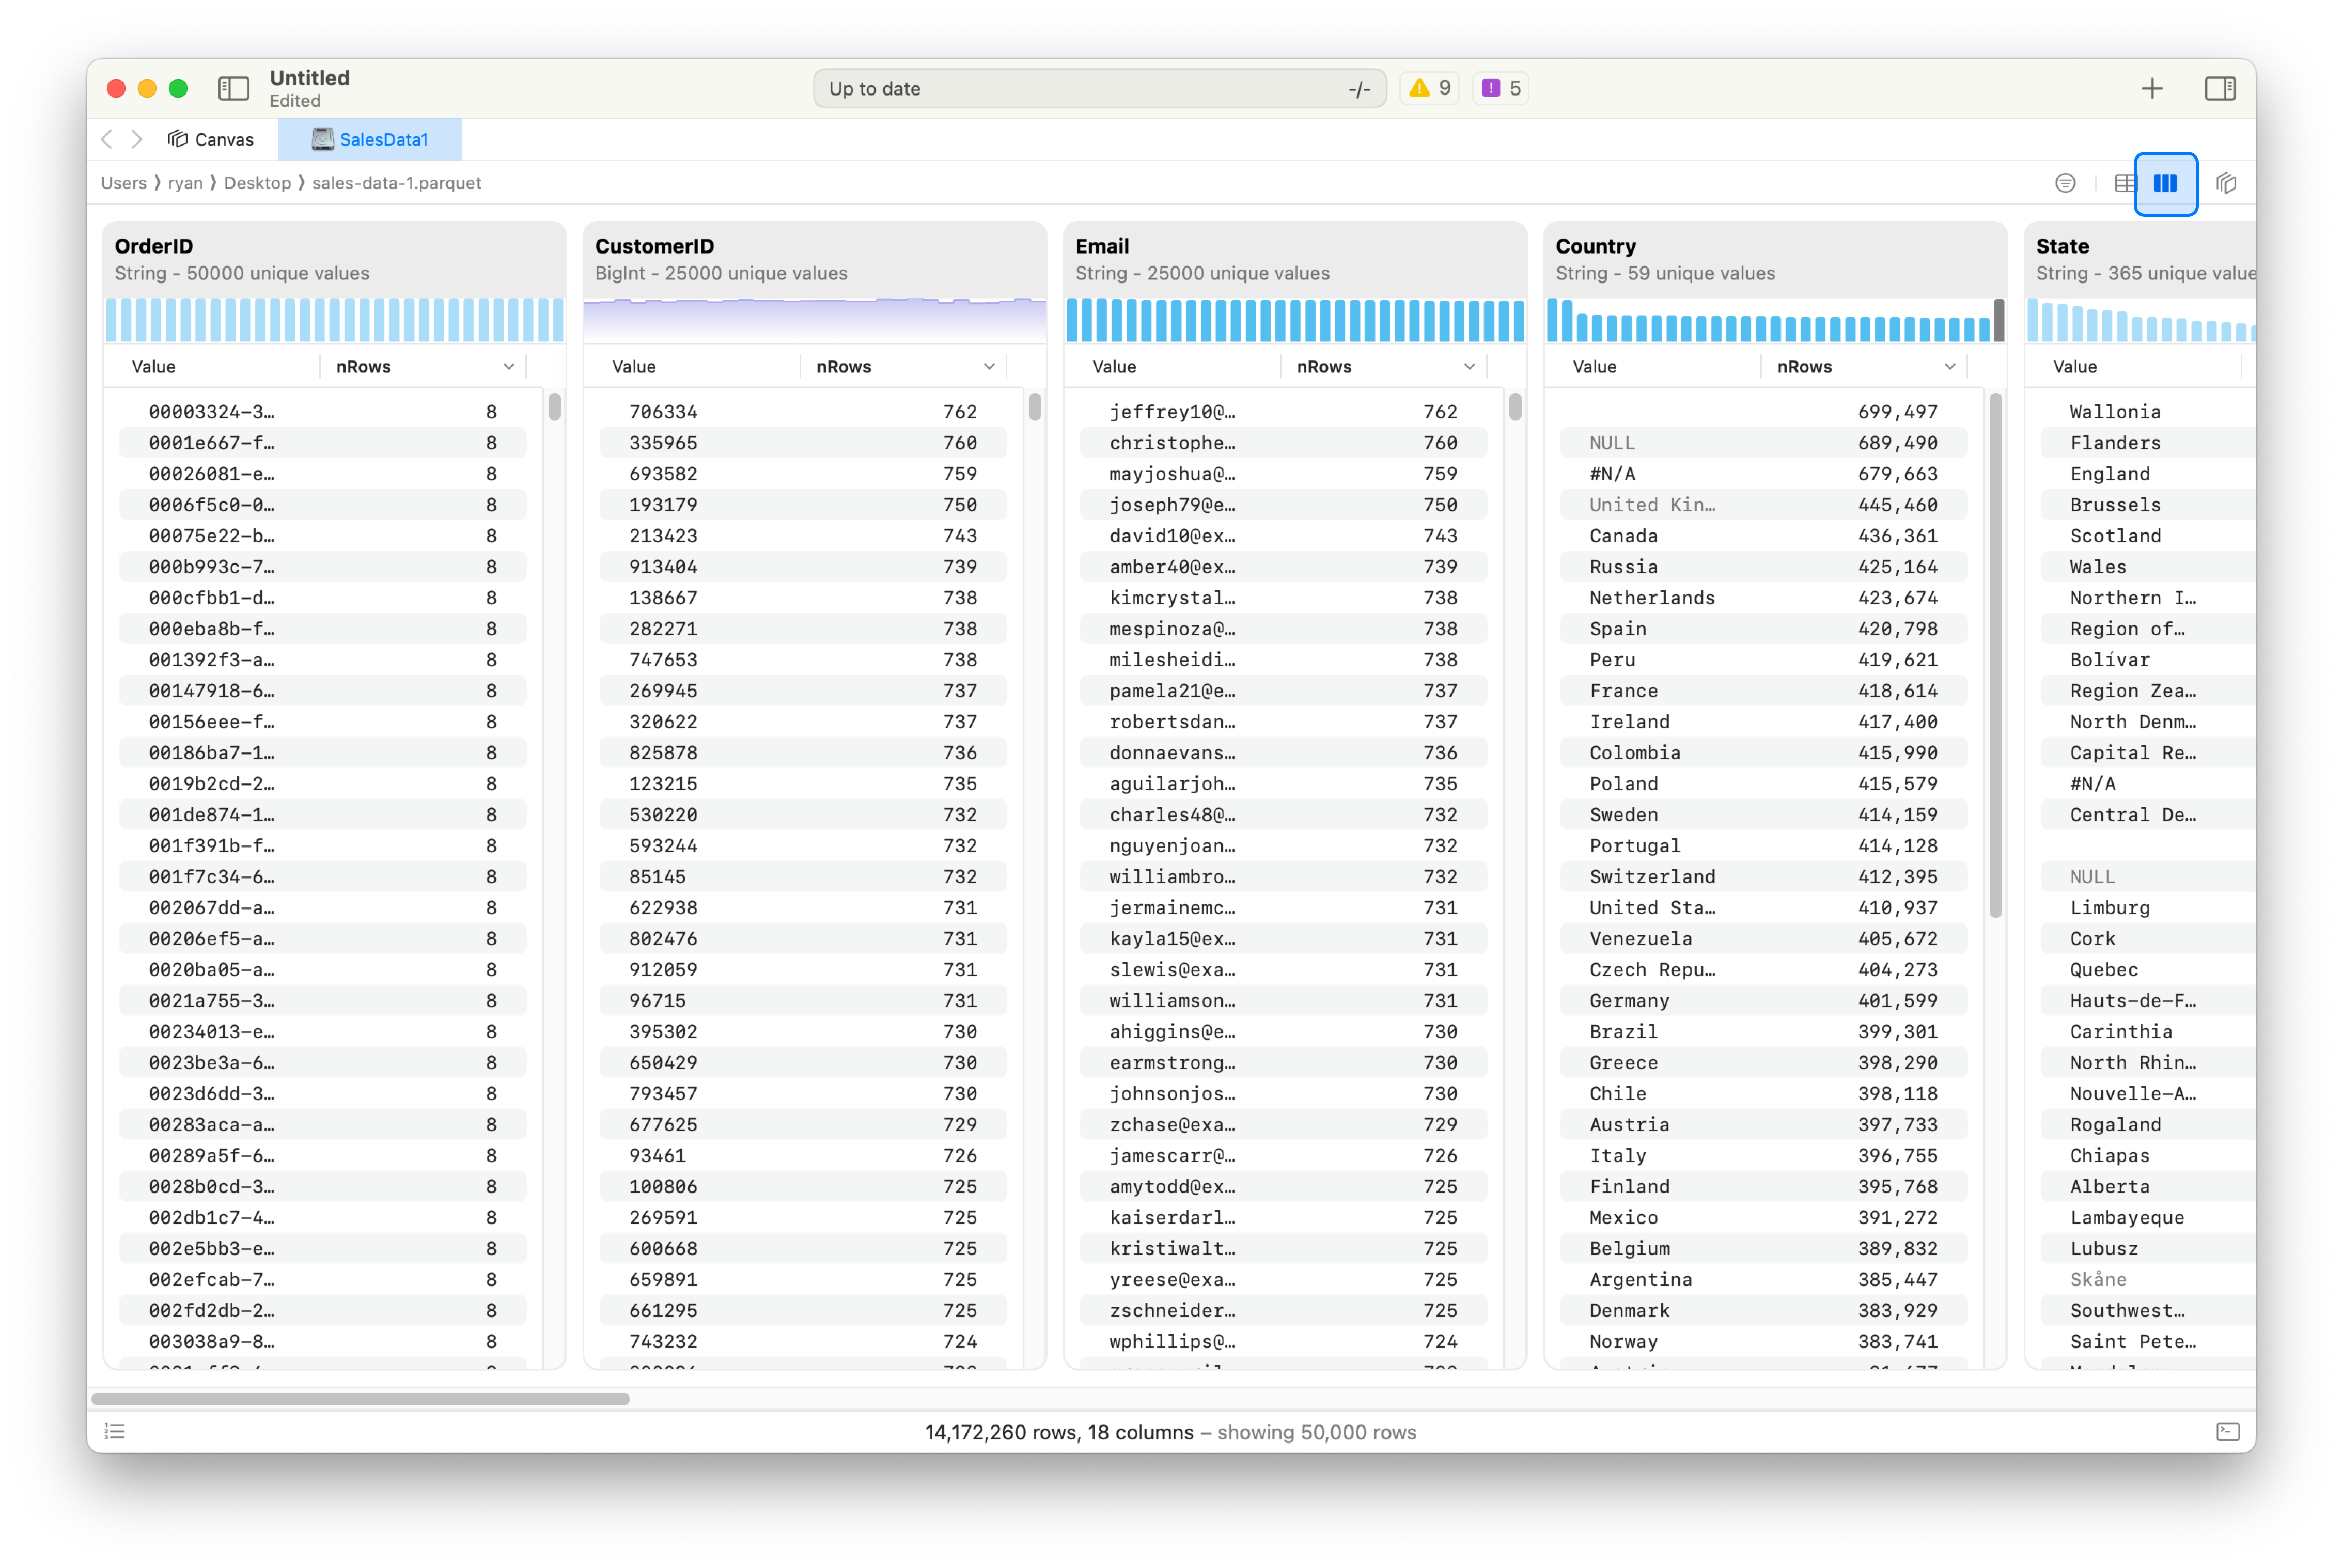This screenshot has width=2343, height=1568.
Task: Open the yellow warnings indicator showing 9
Action: point(1429,88)
